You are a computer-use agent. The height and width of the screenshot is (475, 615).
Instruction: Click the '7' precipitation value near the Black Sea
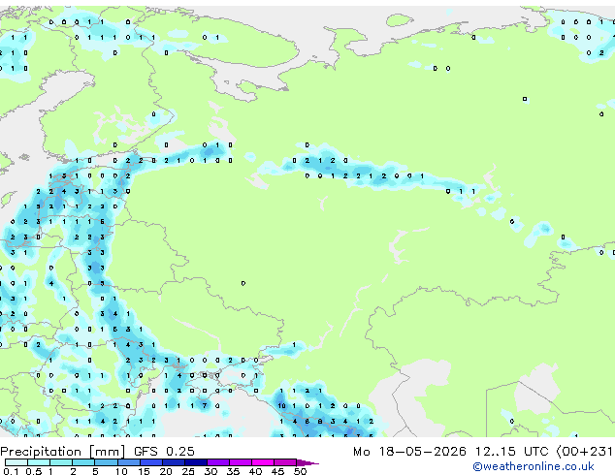pyautogui.click(x=205, y=405)
